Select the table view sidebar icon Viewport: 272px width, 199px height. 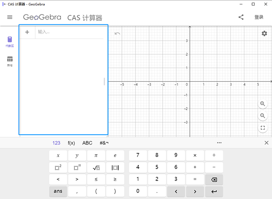(10, 60)
